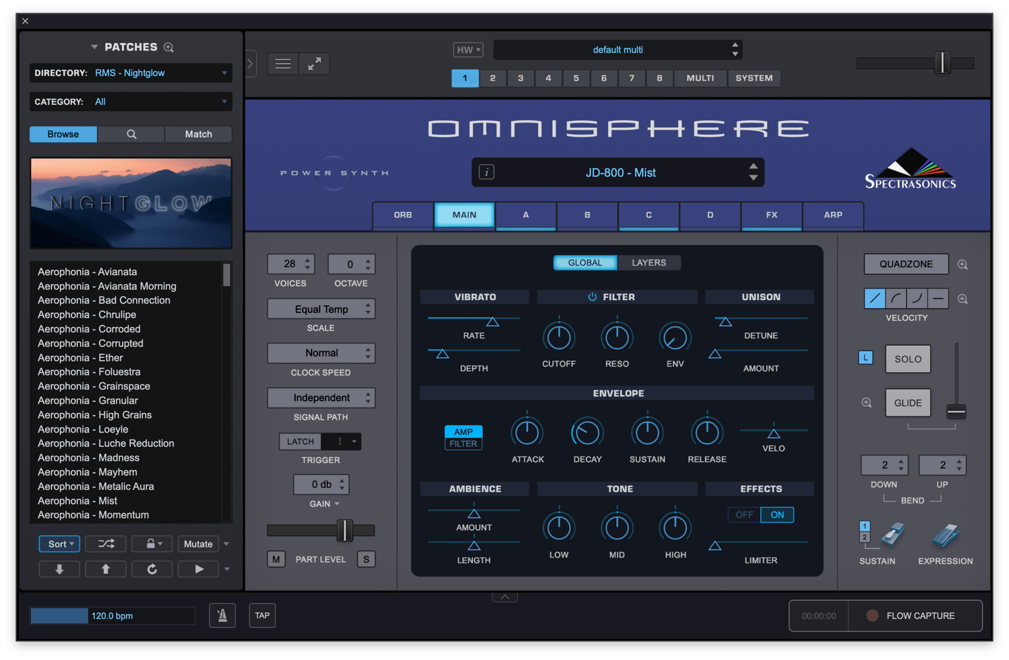Click the Expression pedal icon
The height and width of the screenshot is (660, 1009).
click(x=945, y=536)
